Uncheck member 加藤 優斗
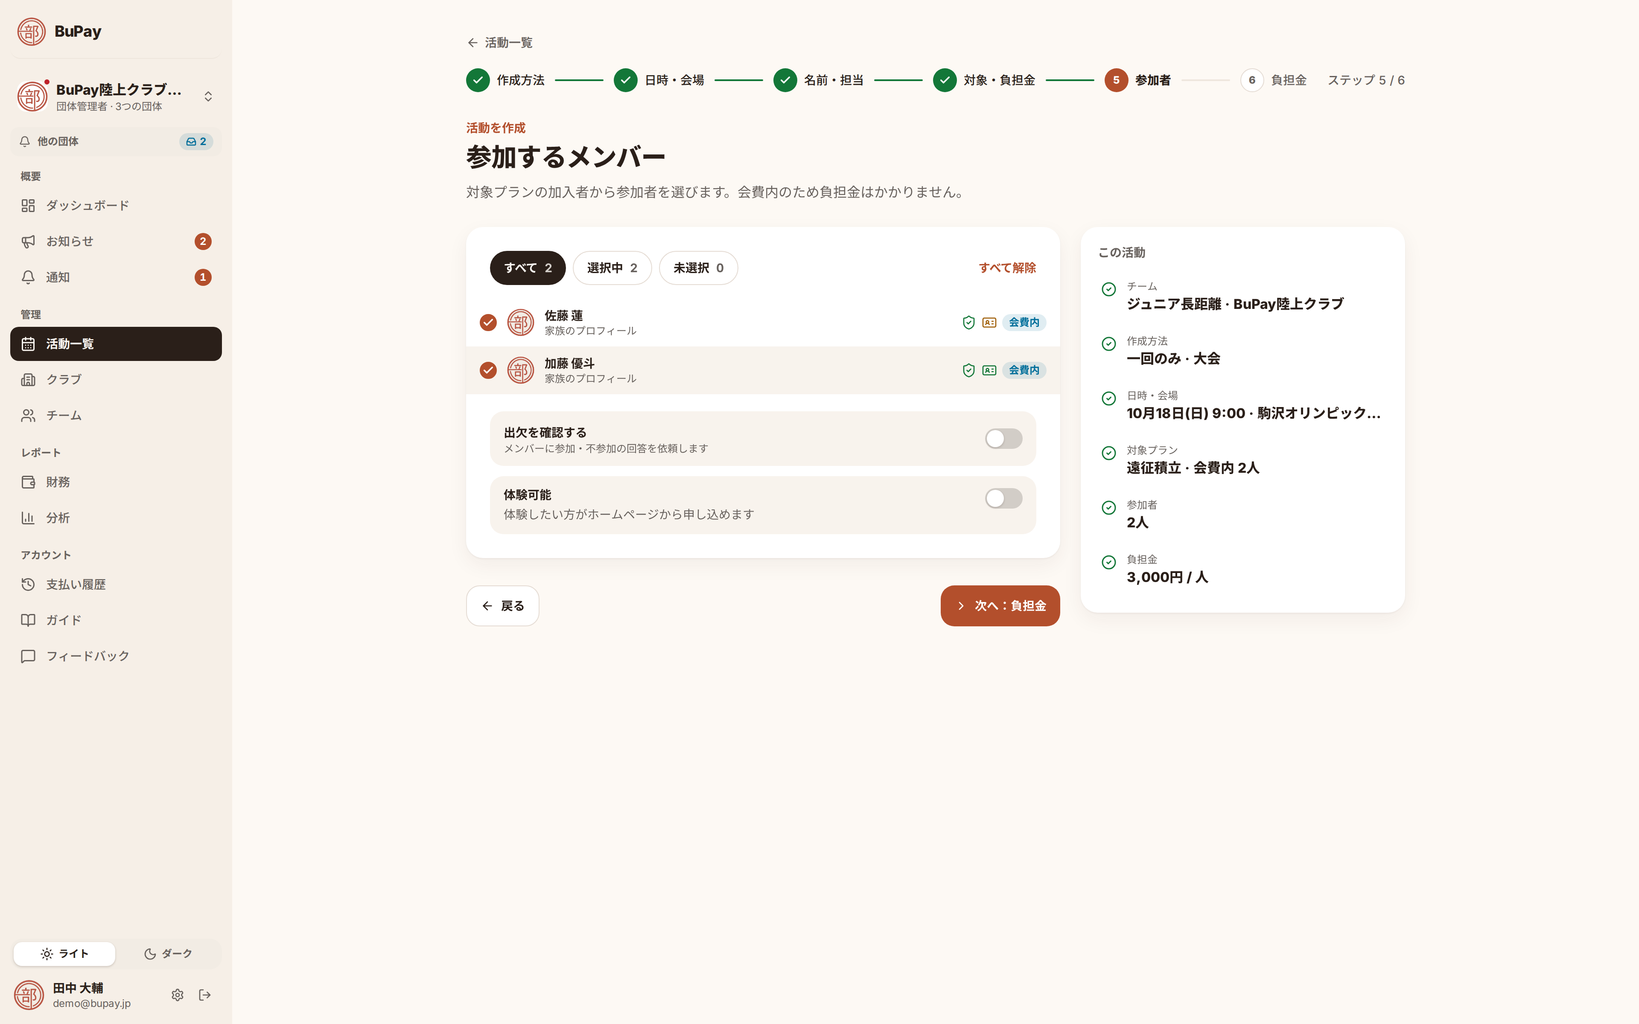The height and width of the screenshot is (1024, 1639). tap(488, 370)
